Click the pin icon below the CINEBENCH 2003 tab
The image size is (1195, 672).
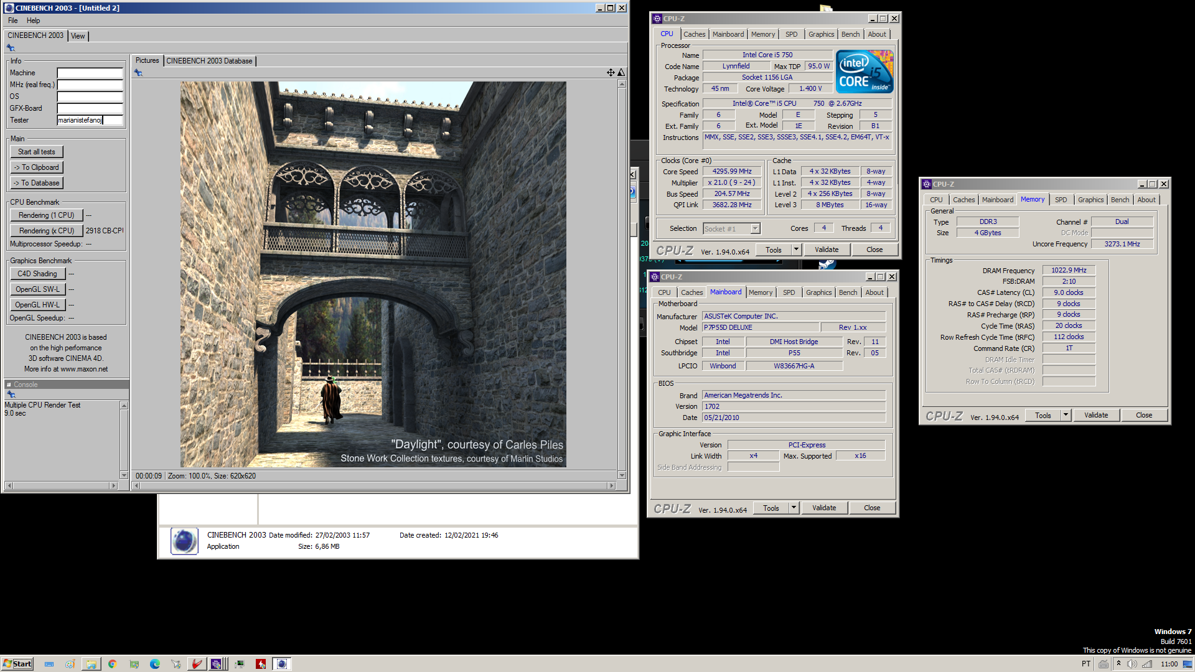(x=11, y=47)
